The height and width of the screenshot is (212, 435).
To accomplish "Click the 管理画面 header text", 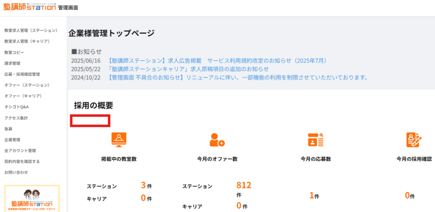I will pos(68,8).
